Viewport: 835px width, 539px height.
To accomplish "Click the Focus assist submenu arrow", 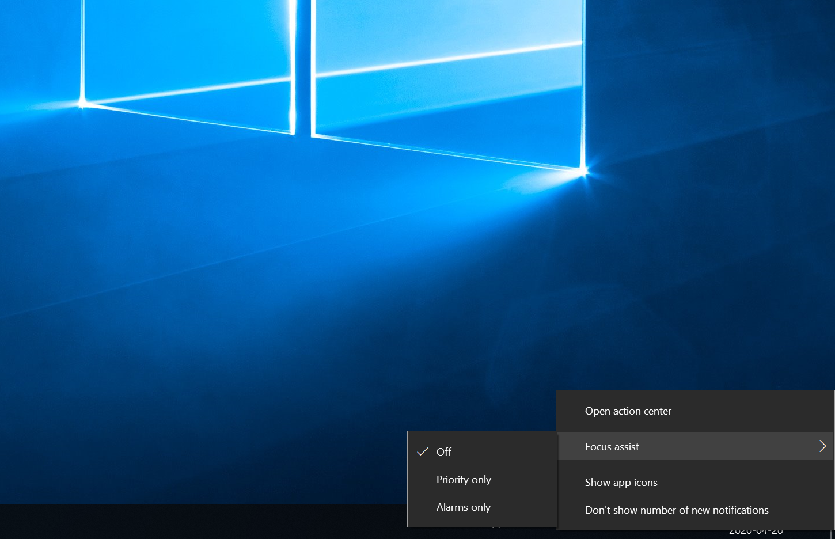I will pos(822,446).
